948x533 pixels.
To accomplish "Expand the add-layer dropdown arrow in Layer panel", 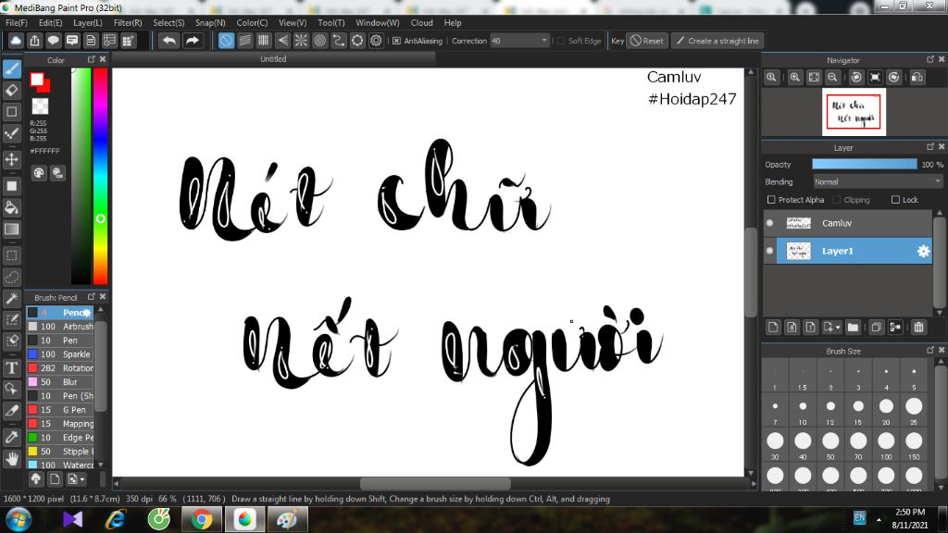I will pos(838,327).
